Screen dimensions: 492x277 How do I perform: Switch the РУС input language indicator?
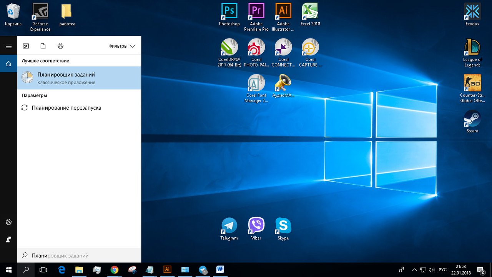[442, 270]
